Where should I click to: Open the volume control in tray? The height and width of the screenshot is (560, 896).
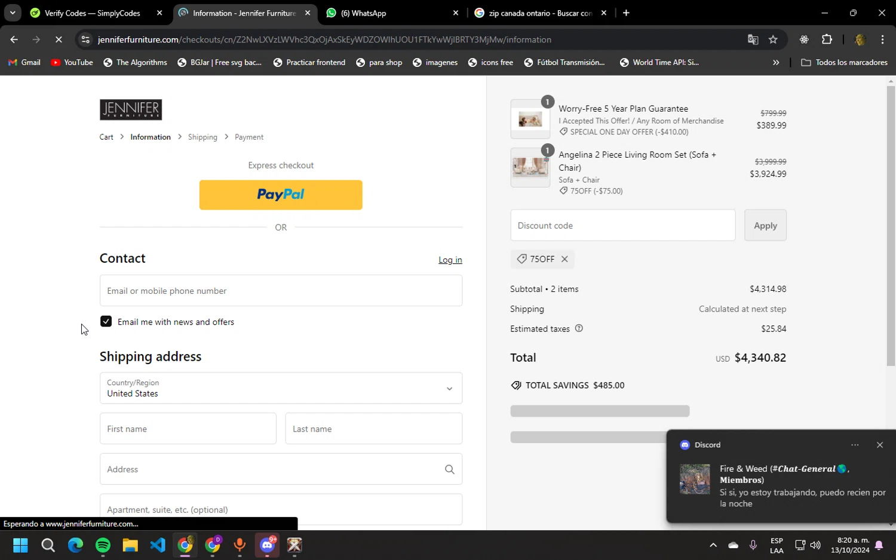pyautogui.click(x=815, y=545)
